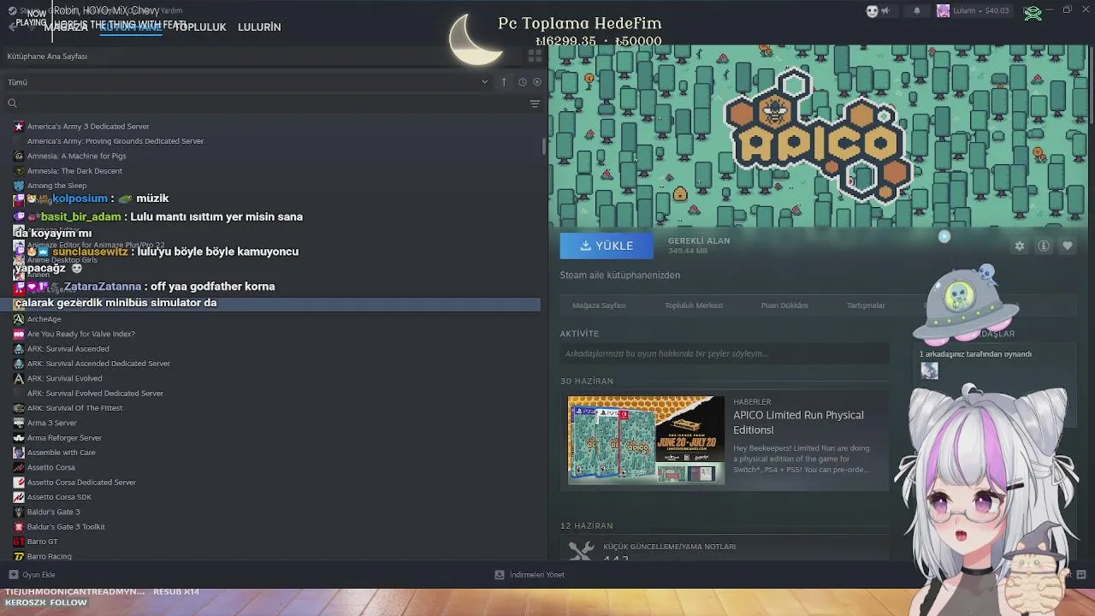
Task: Expand the Tümü filter dropdown
Action: [x=248, y=82]
